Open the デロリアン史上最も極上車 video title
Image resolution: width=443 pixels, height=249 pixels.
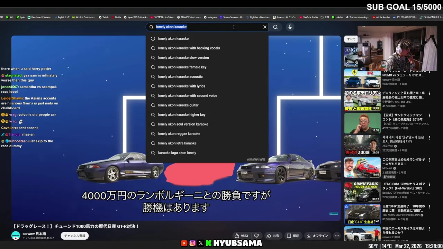coord(404,95)
